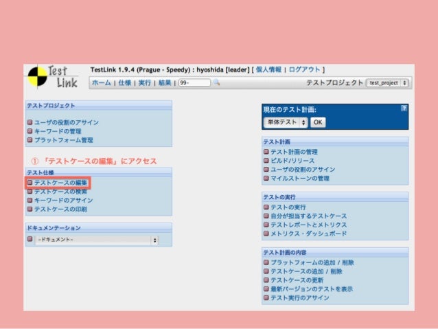This screenshot has width=438, height=329.
Task: Open 自分が担当するテストケース link
Action: (309, 216)
